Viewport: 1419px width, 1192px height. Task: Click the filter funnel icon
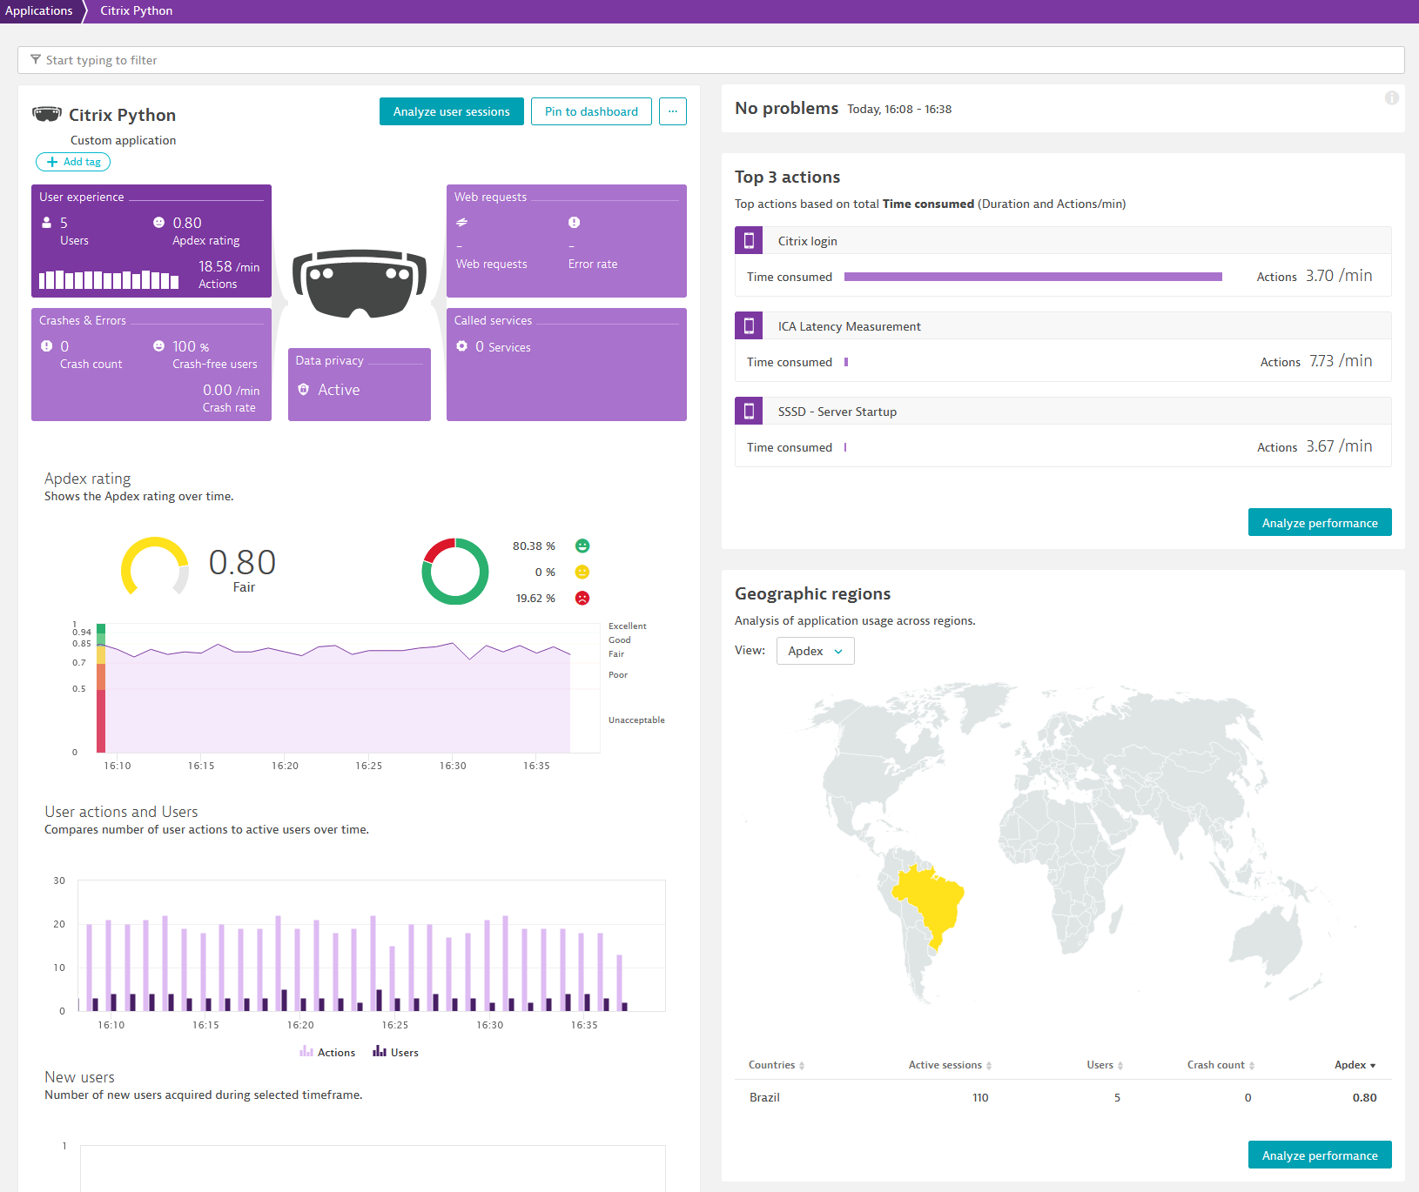36,60
